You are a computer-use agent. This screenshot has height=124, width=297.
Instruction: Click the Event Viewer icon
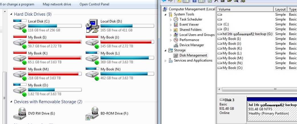click(x=176, y=25)
